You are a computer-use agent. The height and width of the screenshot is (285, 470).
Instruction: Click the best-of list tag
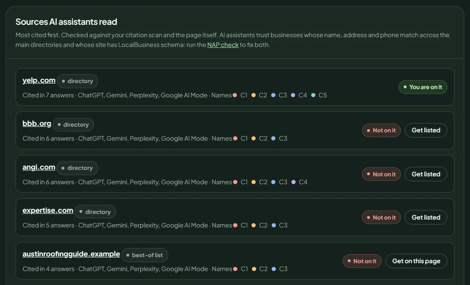(x=145, y=255)
